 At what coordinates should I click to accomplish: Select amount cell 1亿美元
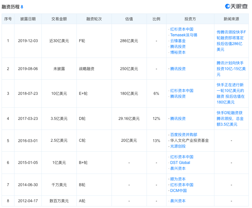click(x=59, y=163)
